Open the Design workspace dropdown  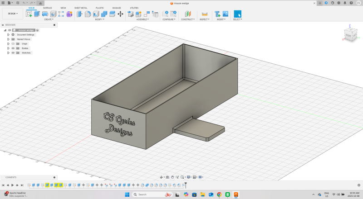click(12, 14)
